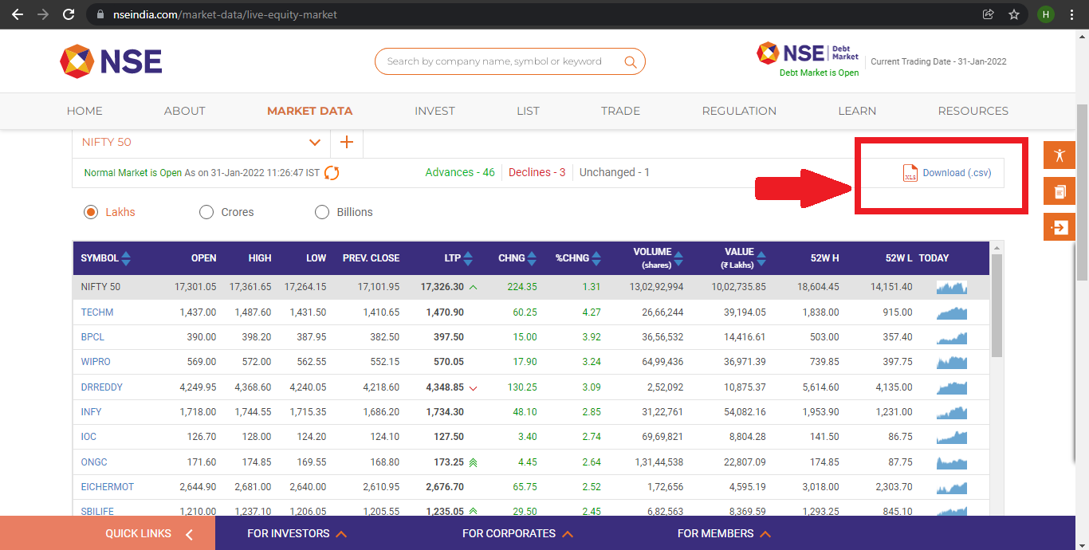Click the search magnifier icon
Image resolution: width=1089 pixels, height=550 pixels.
631,61
